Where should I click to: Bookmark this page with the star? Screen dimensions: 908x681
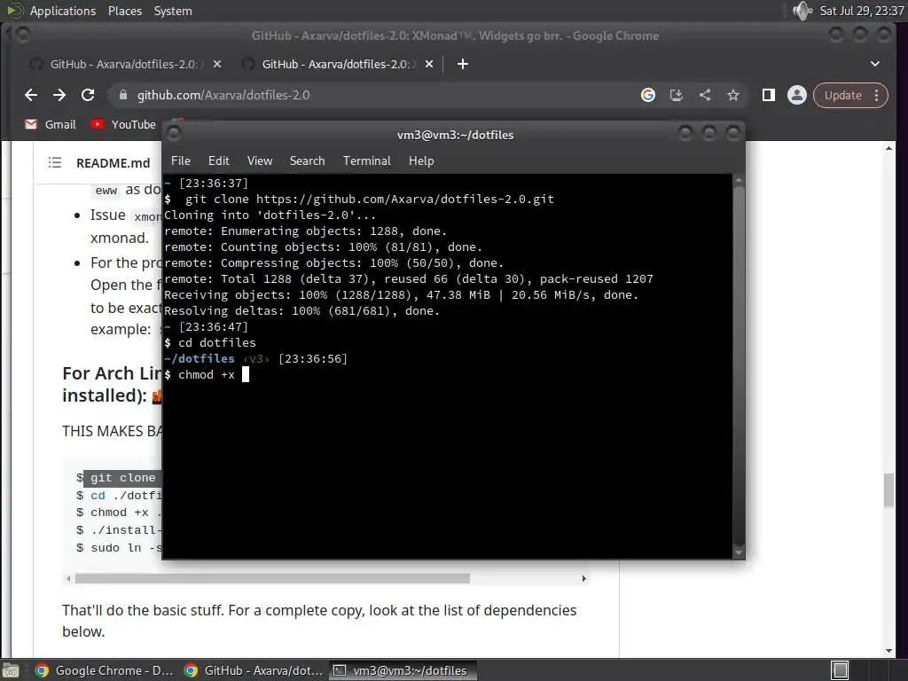point(733,95)
